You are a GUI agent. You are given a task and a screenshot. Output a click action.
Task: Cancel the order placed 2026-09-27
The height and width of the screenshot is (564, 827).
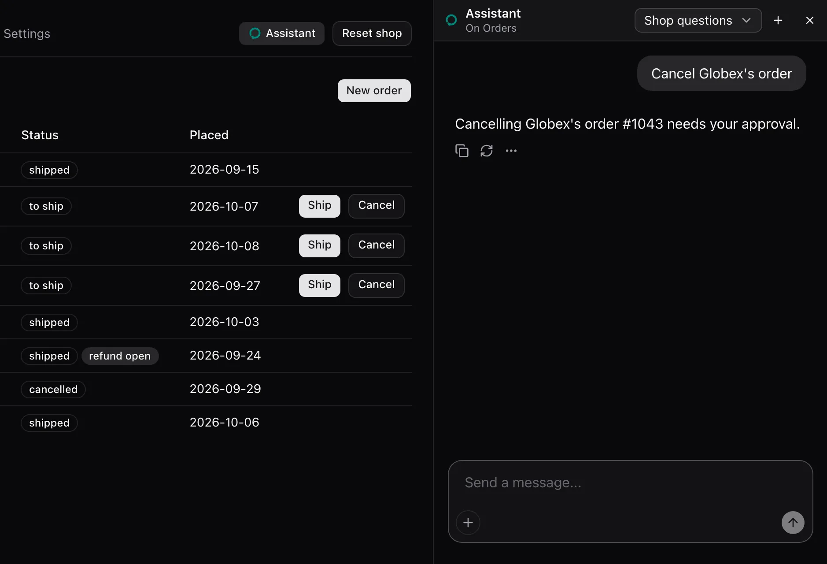[377, 285]
